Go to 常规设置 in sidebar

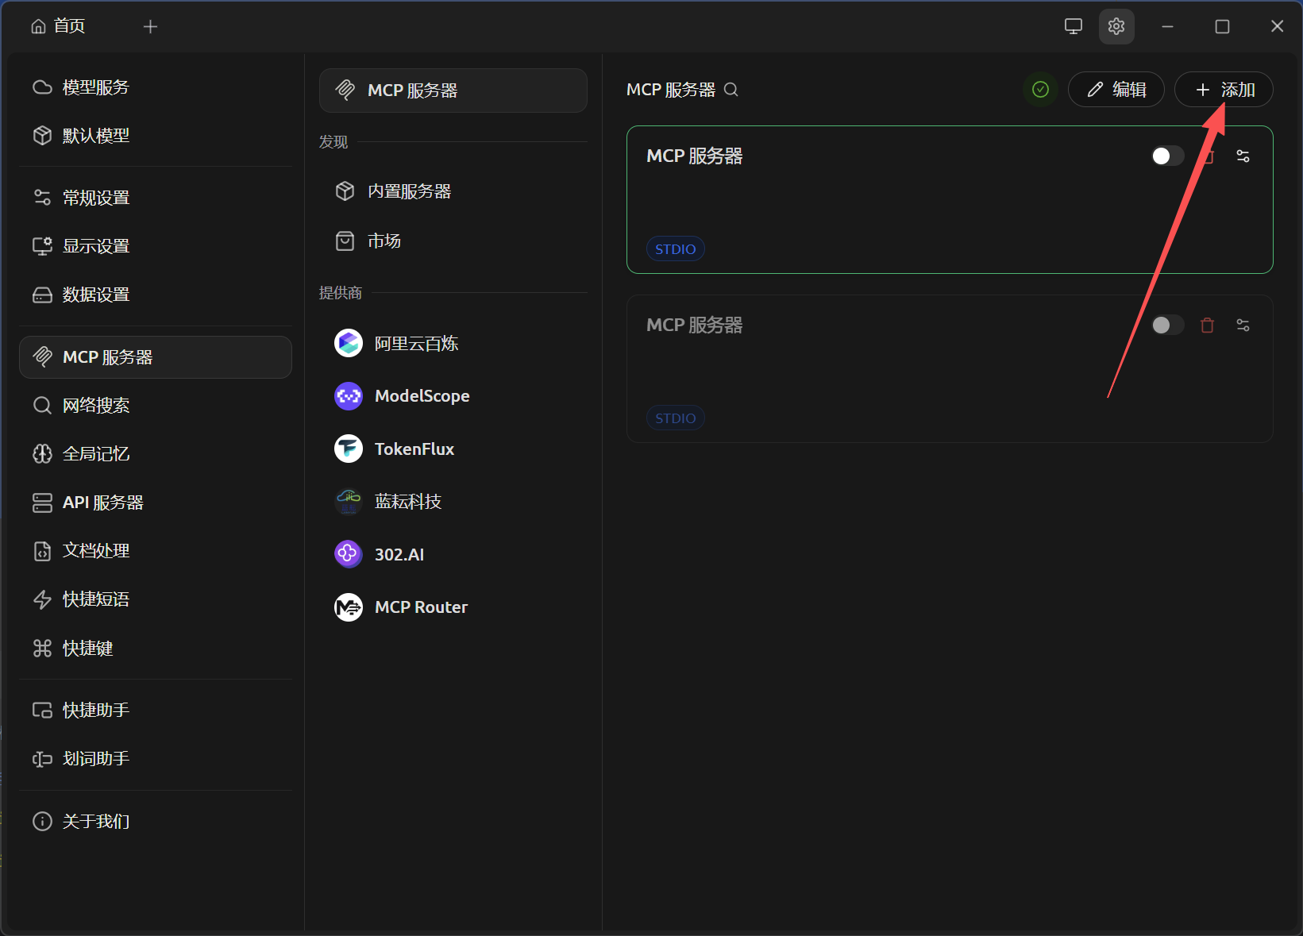156,198
